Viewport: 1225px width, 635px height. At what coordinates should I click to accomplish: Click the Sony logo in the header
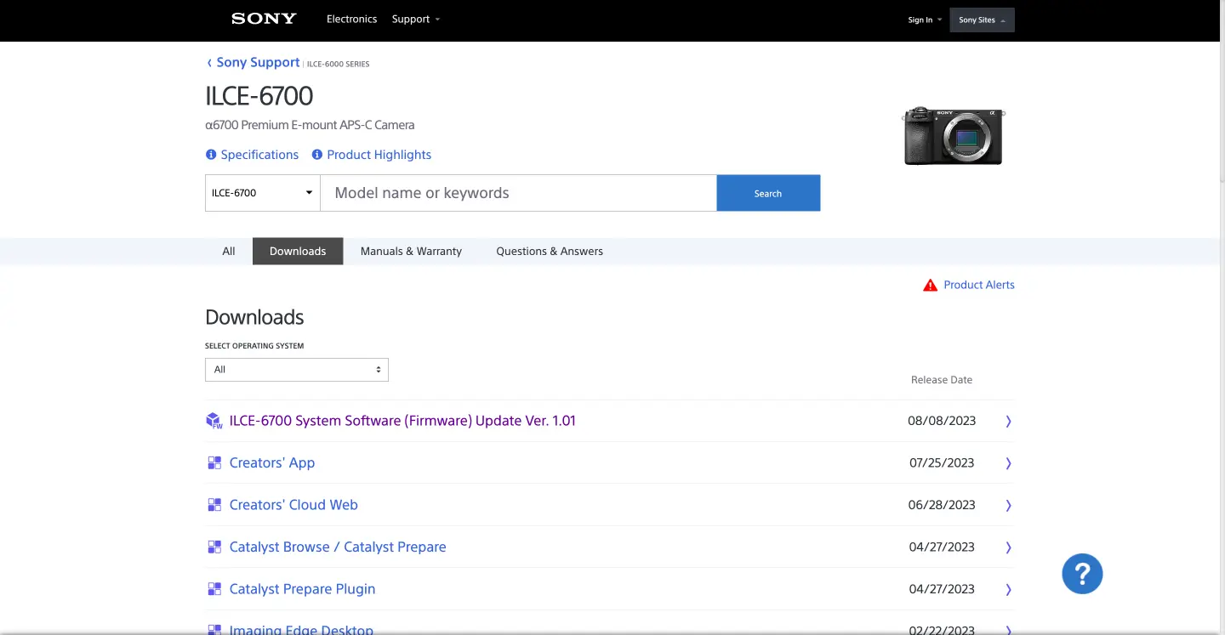(x=264, y=19)
